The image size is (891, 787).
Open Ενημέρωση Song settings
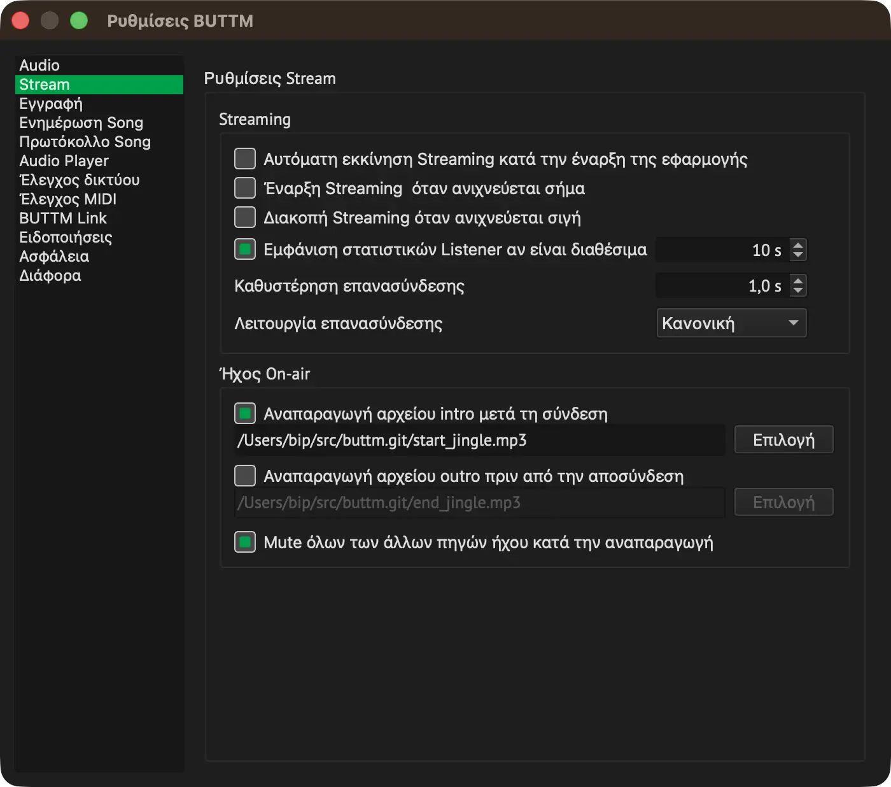point(99,123)
